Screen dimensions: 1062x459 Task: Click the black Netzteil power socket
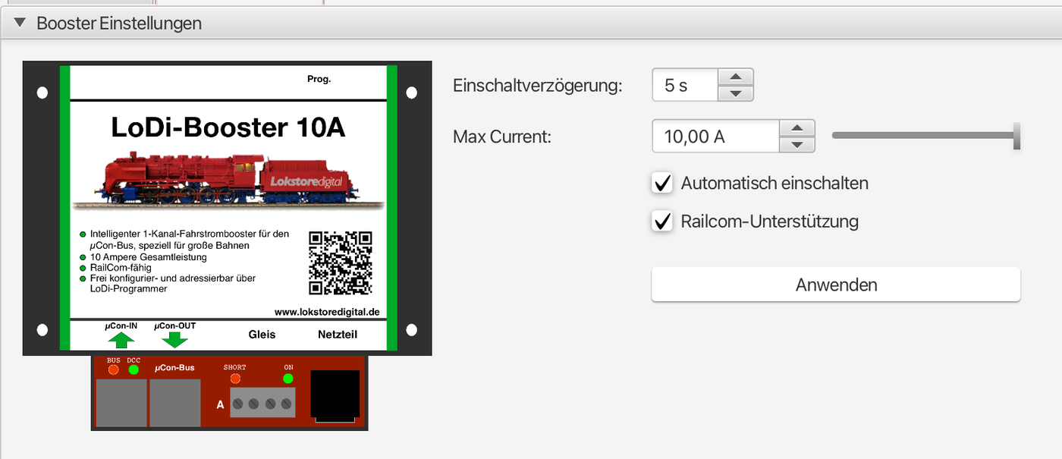click(x=335, y=396)
